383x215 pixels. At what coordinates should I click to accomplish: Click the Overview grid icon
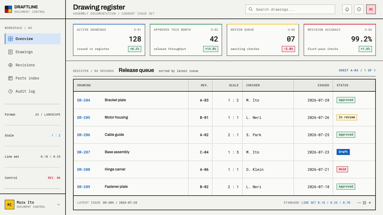point(10,39)
